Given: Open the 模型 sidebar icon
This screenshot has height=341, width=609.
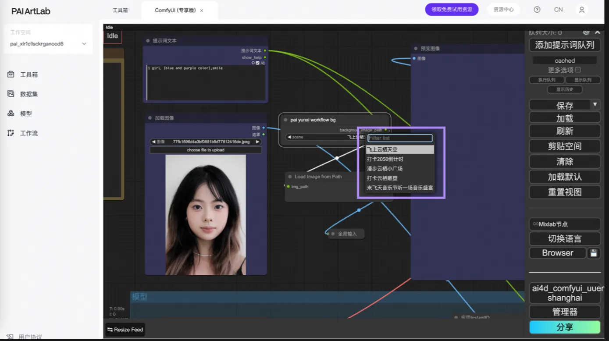Looking at the screenshot, I should coord(11,114).
